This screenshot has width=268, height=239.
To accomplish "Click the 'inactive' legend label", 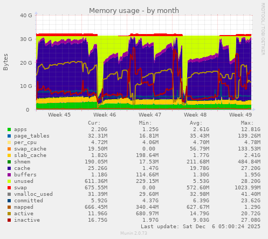I will pyautogui.click(x=27, y=220).
